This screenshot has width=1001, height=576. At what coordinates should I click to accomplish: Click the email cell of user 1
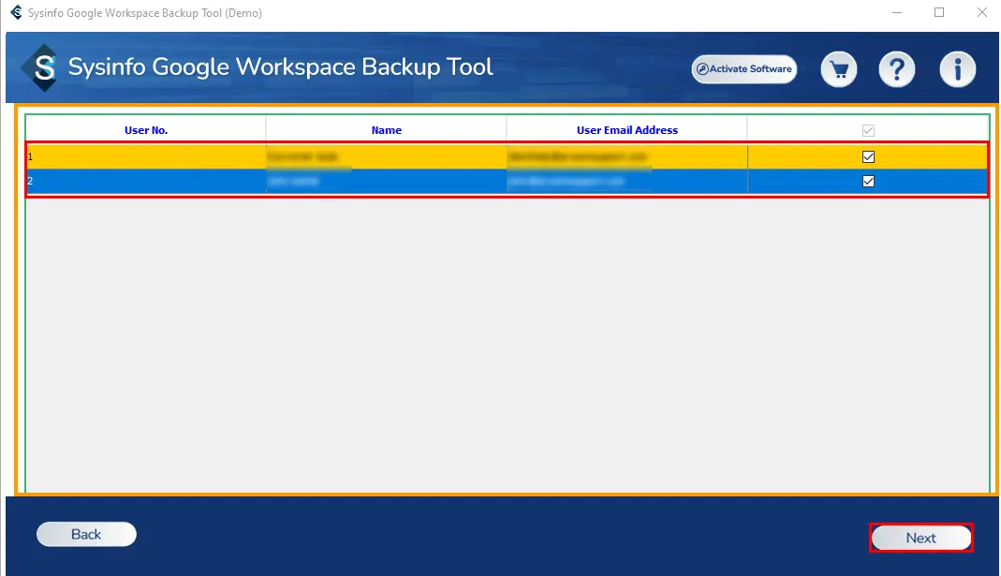pos(626,156)
